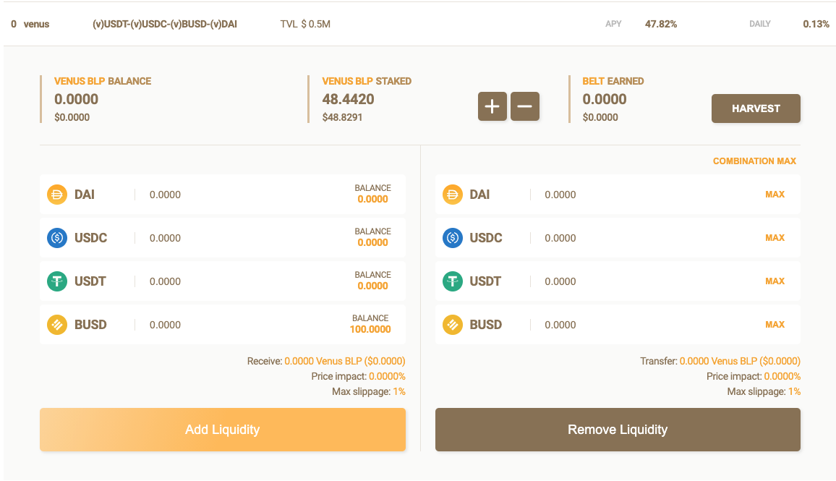Click the minus icon to unstake BLP
The width and height of the screenshot is (836, 481).
tap(525, 106)
